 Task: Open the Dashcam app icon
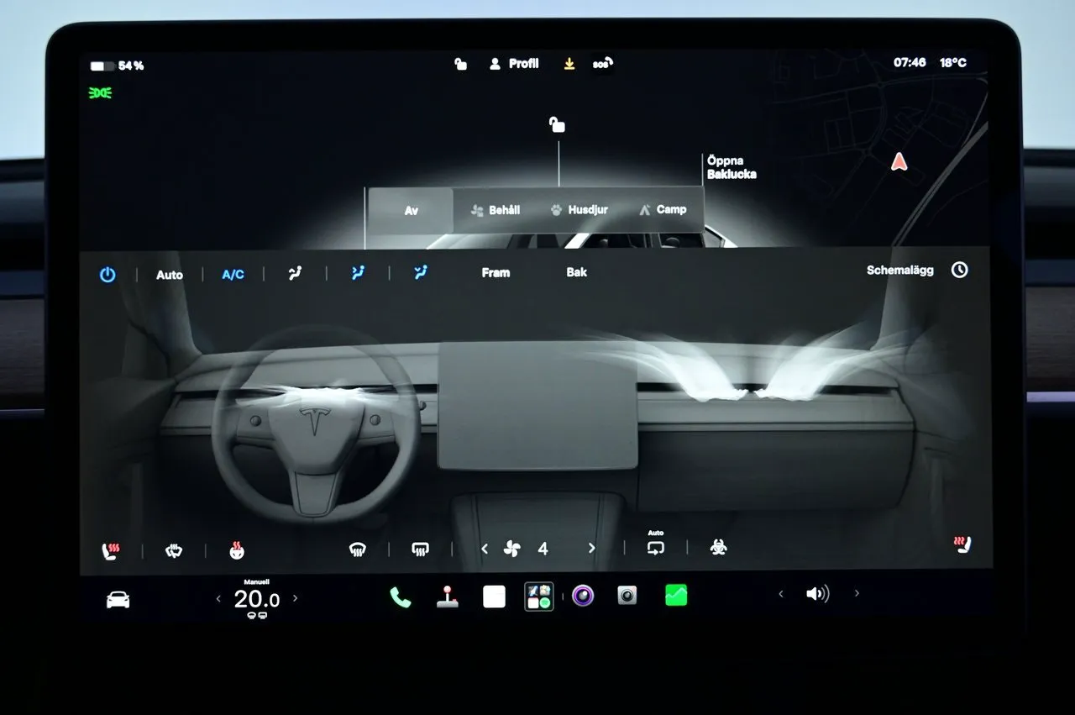[627, 596]
